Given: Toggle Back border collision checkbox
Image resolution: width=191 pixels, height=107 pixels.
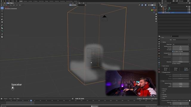Looking at the screenshot, I should (175, 68).
